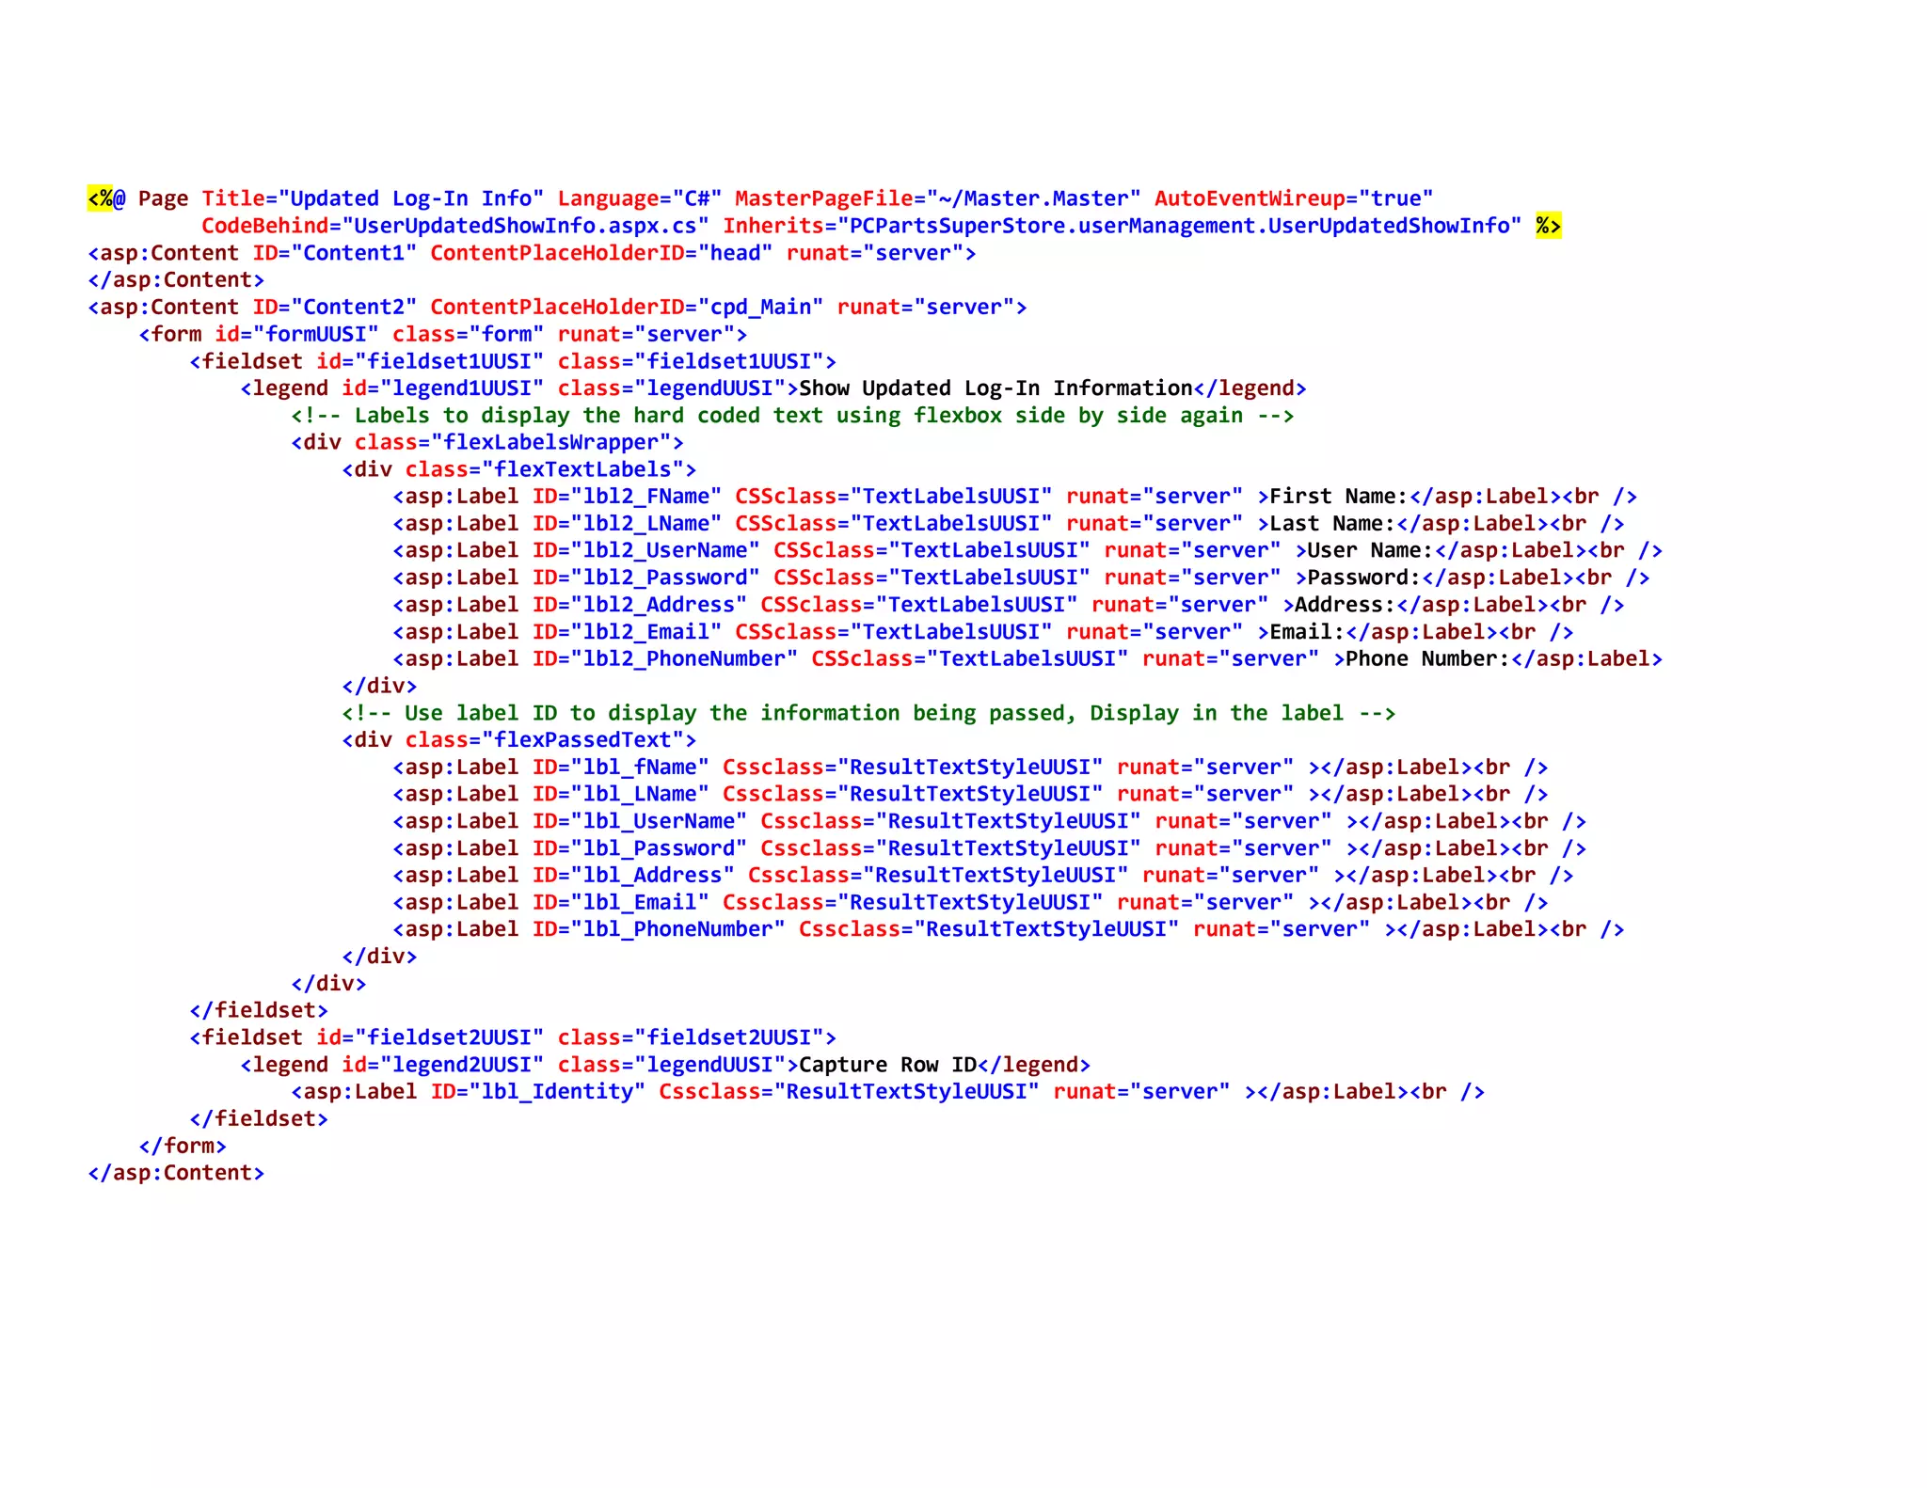Click the green comment about flexbox labels
The height and width of the screenshot is (1488, 1927).
click(792, 416)
